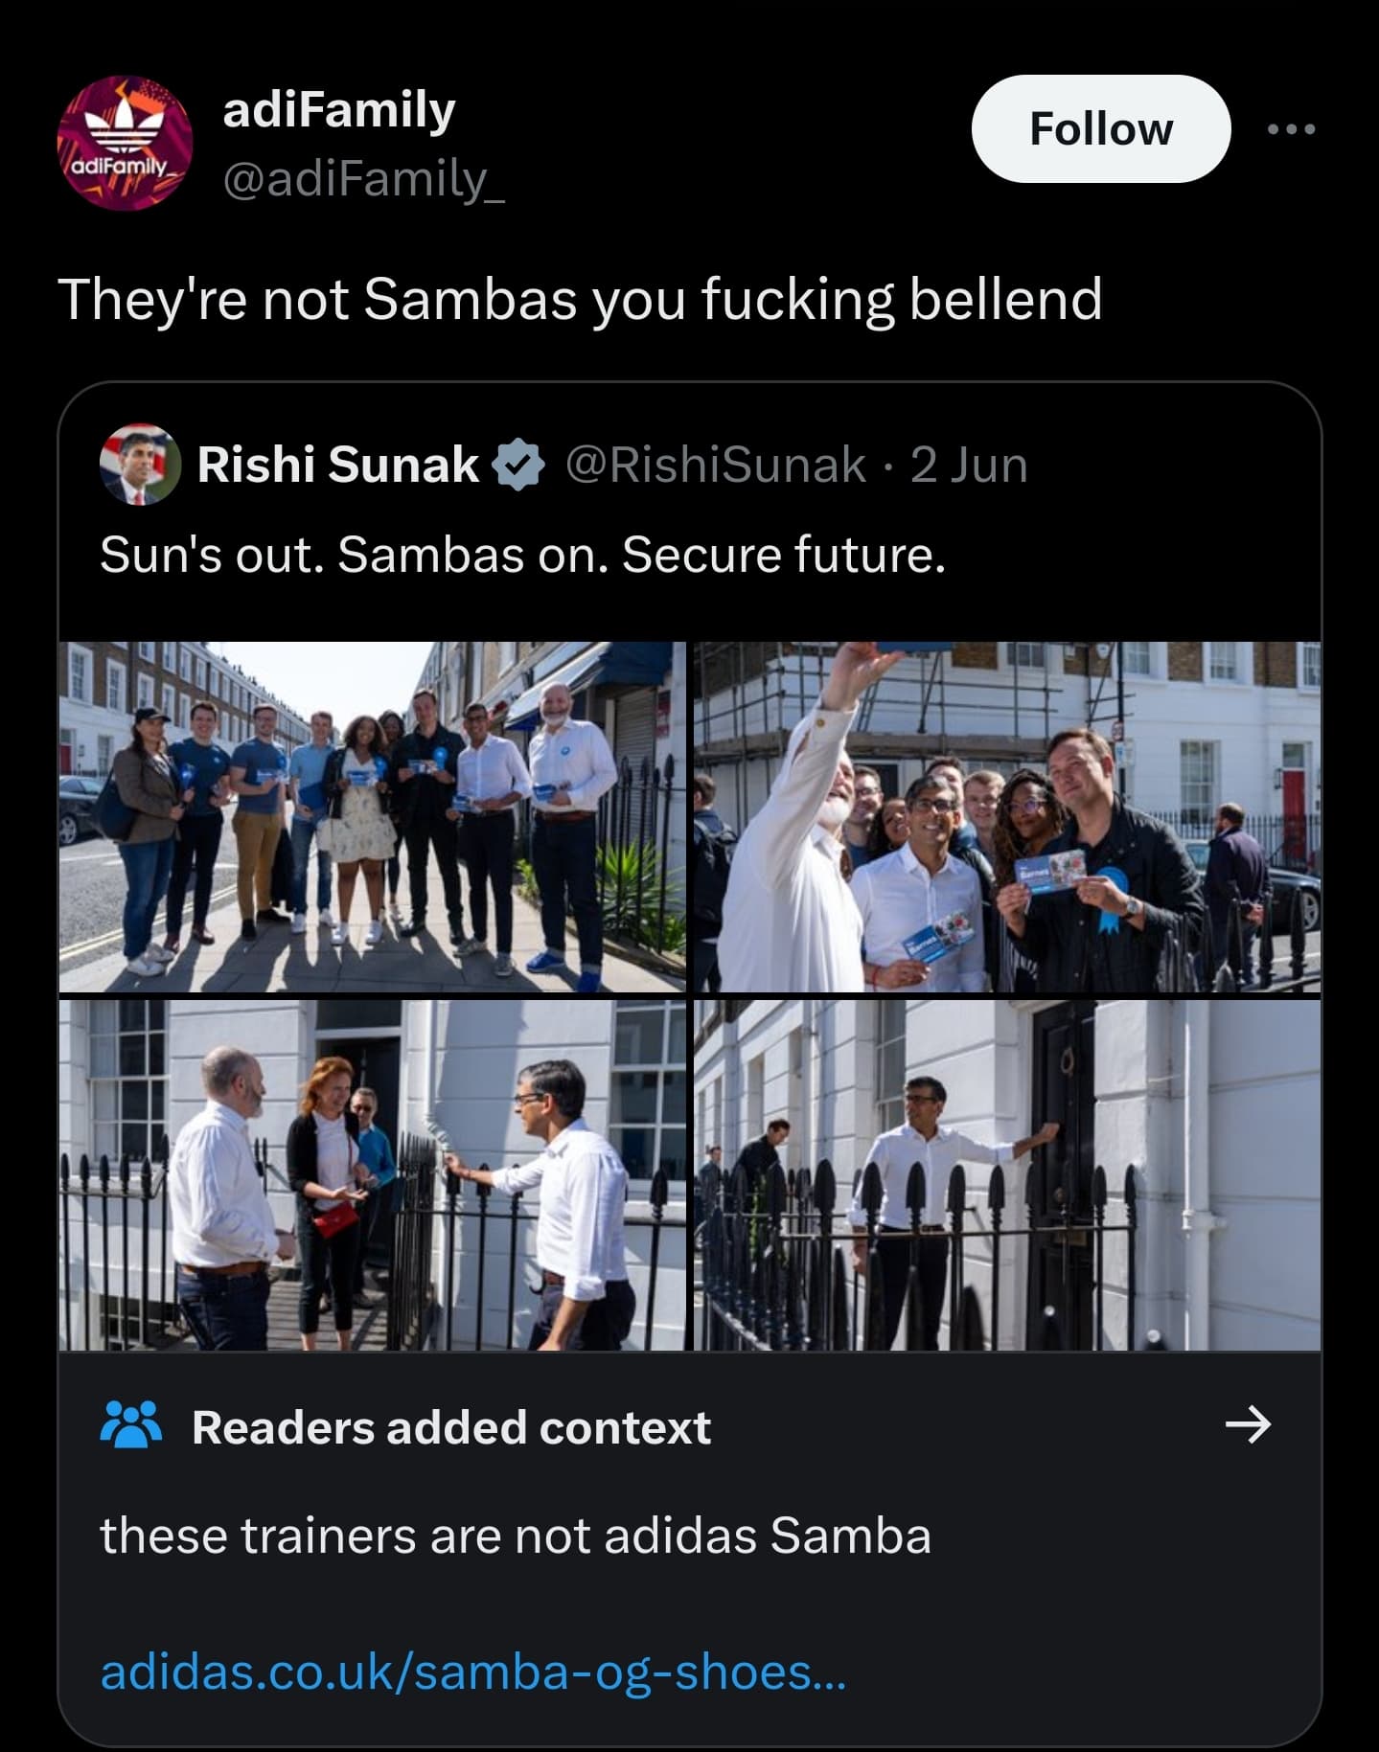Click the Readers added context people icon
The width and height of the screenshot is (1379, 1752).
click(130, 1426)
